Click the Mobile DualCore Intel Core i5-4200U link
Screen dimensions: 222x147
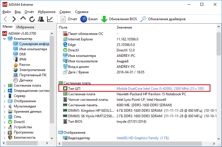click(160, 89)
